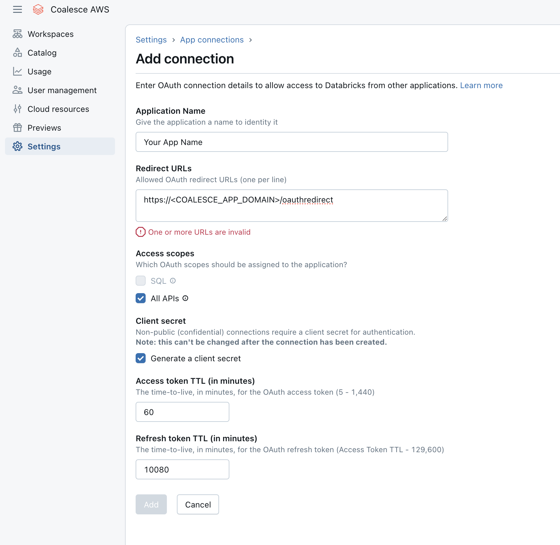
Task: Open the hamburger navigation menu
Action: [17, 10]
